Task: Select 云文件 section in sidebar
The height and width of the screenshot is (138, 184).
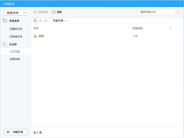Action: coord(13,44)
